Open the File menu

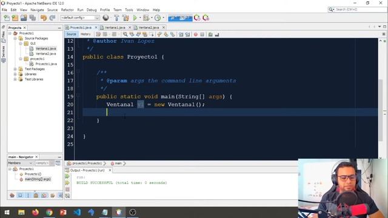point(4,10)
